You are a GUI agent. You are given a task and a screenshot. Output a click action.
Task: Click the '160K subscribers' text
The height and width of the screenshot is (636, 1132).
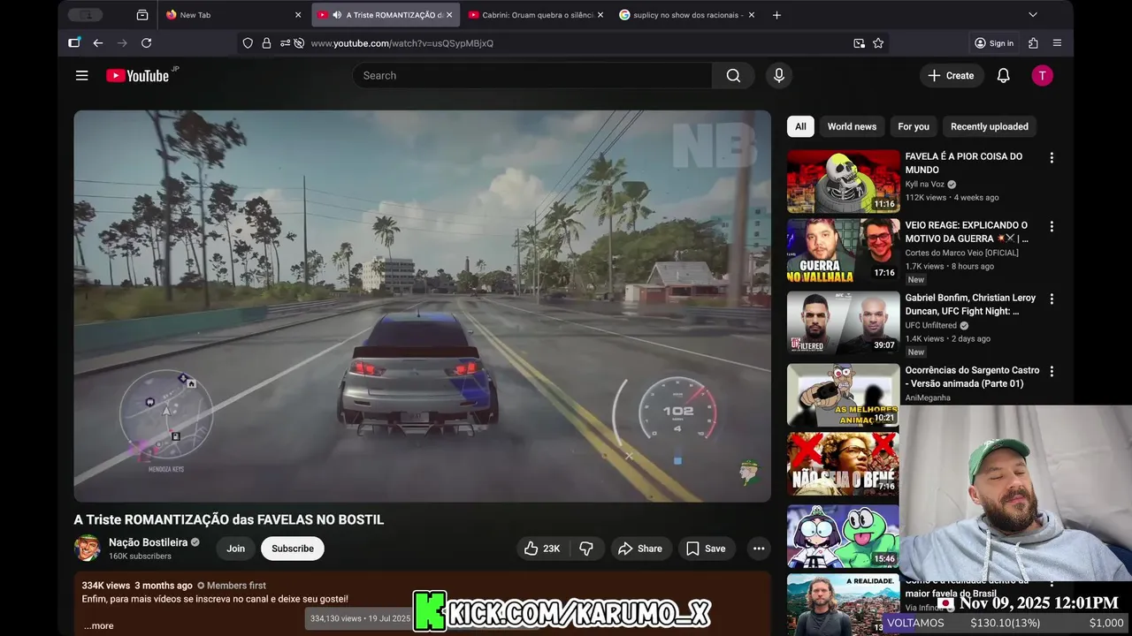(140, 556)
